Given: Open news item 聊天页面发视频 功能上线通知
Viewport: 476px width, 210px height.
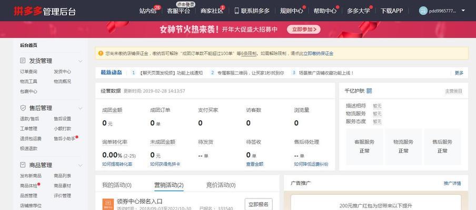Looking at the screenshot, I should pyautogui.click(x=171, y=73).
